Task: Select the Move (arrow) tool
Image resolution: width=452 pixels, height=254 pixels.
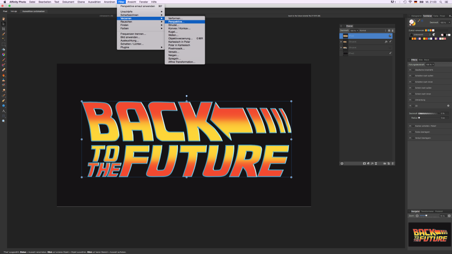Action: coord(4,24)
